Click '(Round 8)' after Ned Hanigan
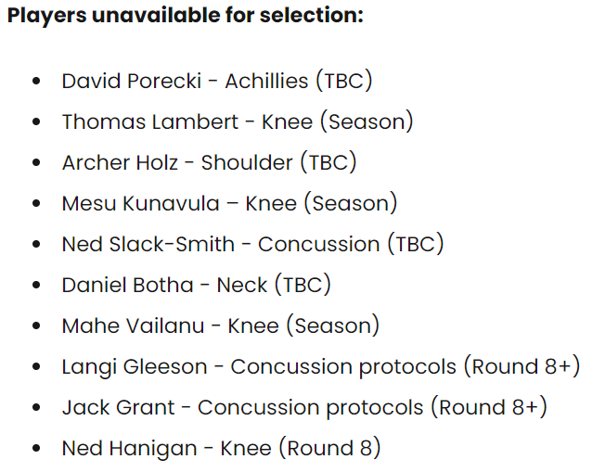The width and height of the screenshot is (605, 472). 330,448
